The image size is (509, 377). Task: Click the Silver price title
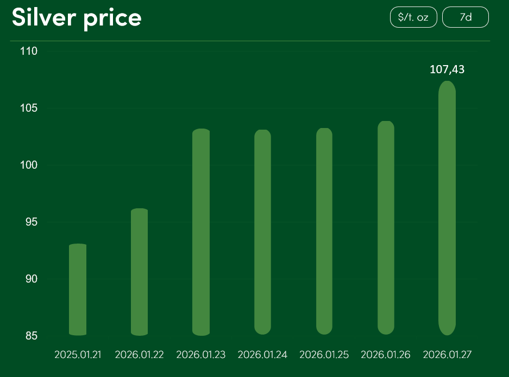[x=77, y=17]
